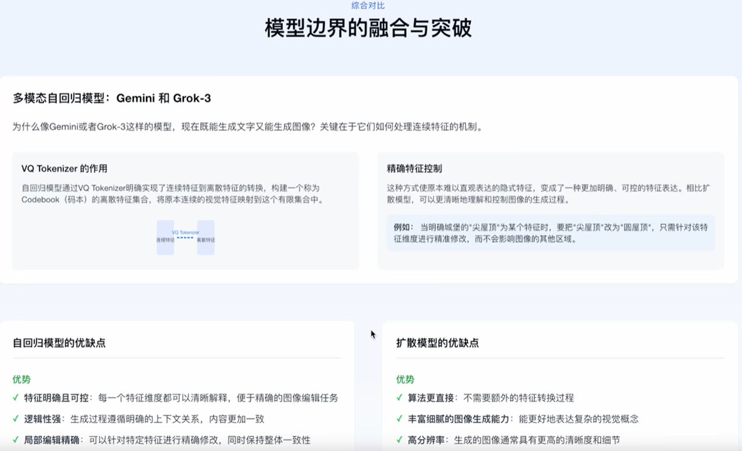
Task: Click the 离散特征 box in the diagram
Action: pyautogui.click(x=206, y=237)
